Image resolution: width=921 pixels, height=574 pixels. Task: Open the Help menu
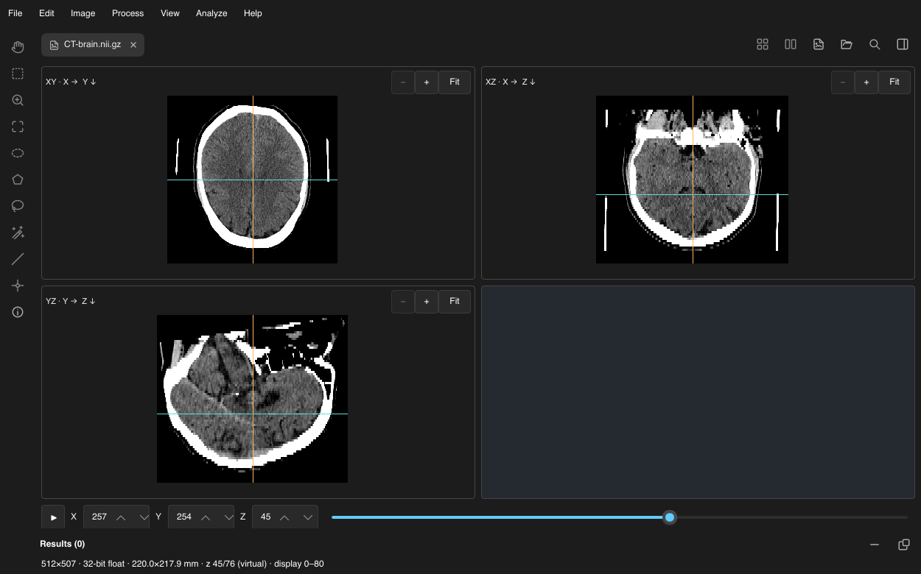coord(253,13)
